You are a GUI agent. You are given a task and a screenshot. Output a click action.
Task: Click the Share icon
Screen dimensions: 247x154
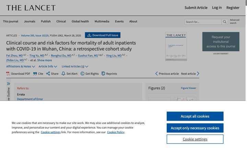48,74
